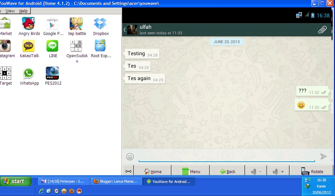Open the Dropbox app icon
Viewport: 335px width, 196px height.
tap(100, 24)
